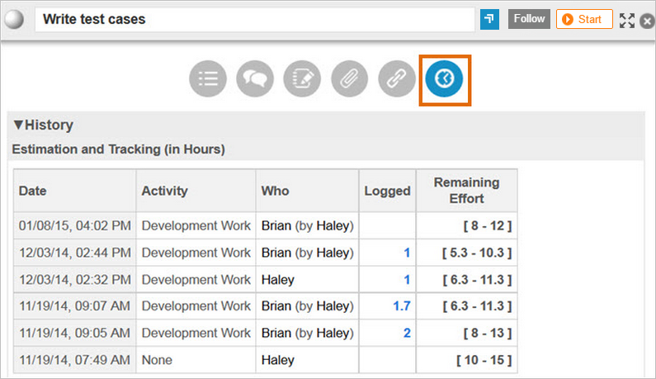Click logged 1 in 02:44 PM row

click(x=407, y=253)
